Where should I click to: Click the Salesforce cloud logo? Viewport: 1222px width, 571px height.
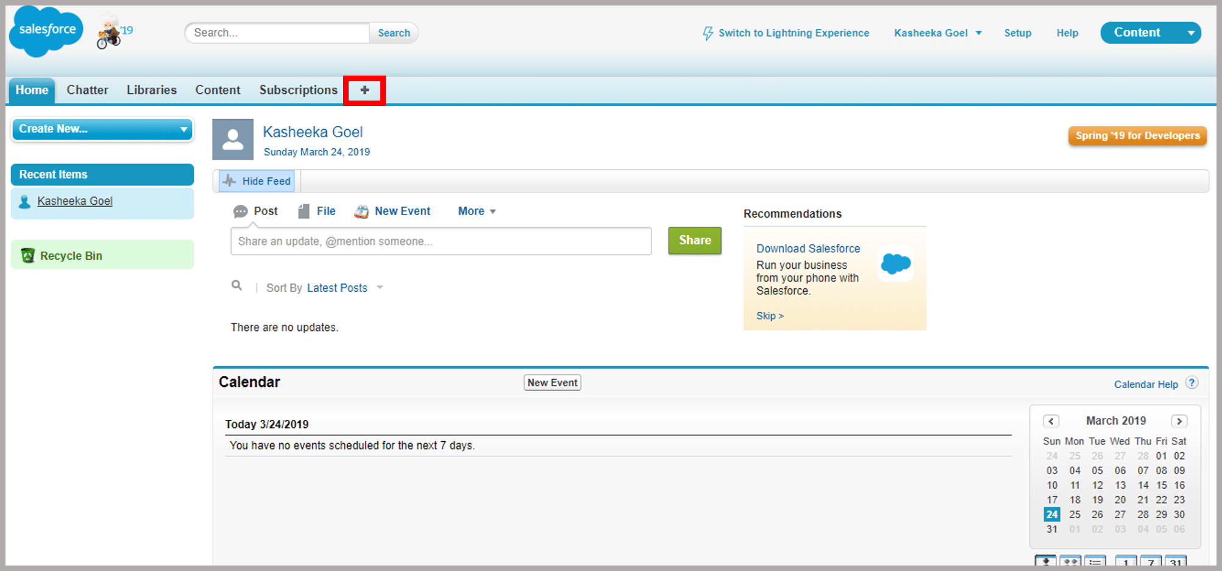(46, 32)
